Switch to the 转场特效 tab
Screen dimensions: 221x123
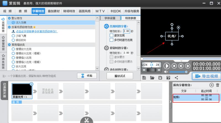tap(69, 11)
